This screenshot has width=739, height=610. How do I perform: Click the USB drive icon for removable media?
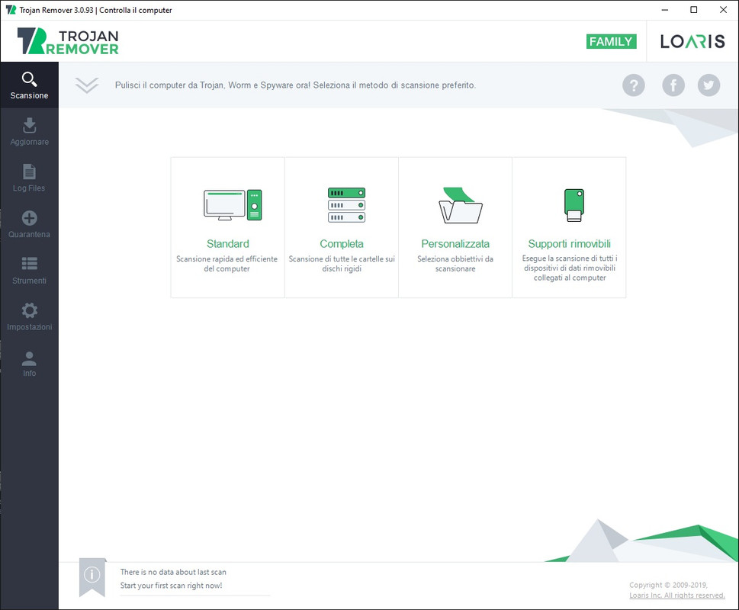click(x=574, y=205)
